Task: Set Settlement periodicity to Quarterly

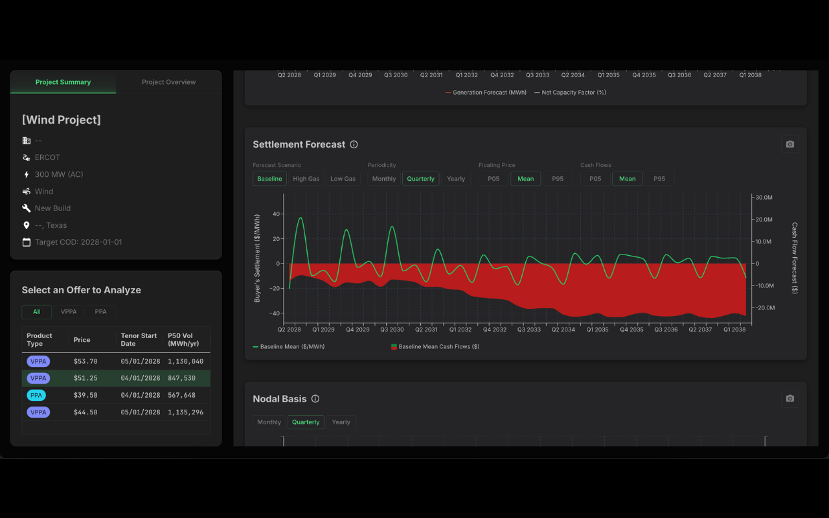Action: click(x=421, y=179)
